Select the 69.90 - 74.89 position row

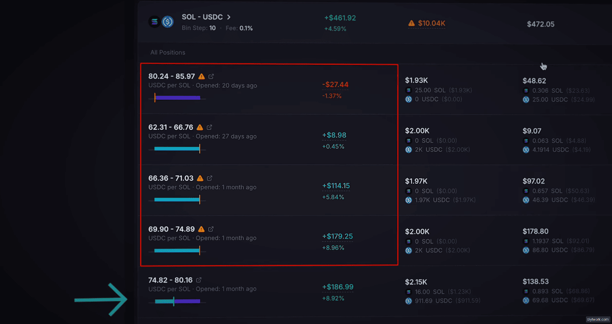tap(269, 240)
